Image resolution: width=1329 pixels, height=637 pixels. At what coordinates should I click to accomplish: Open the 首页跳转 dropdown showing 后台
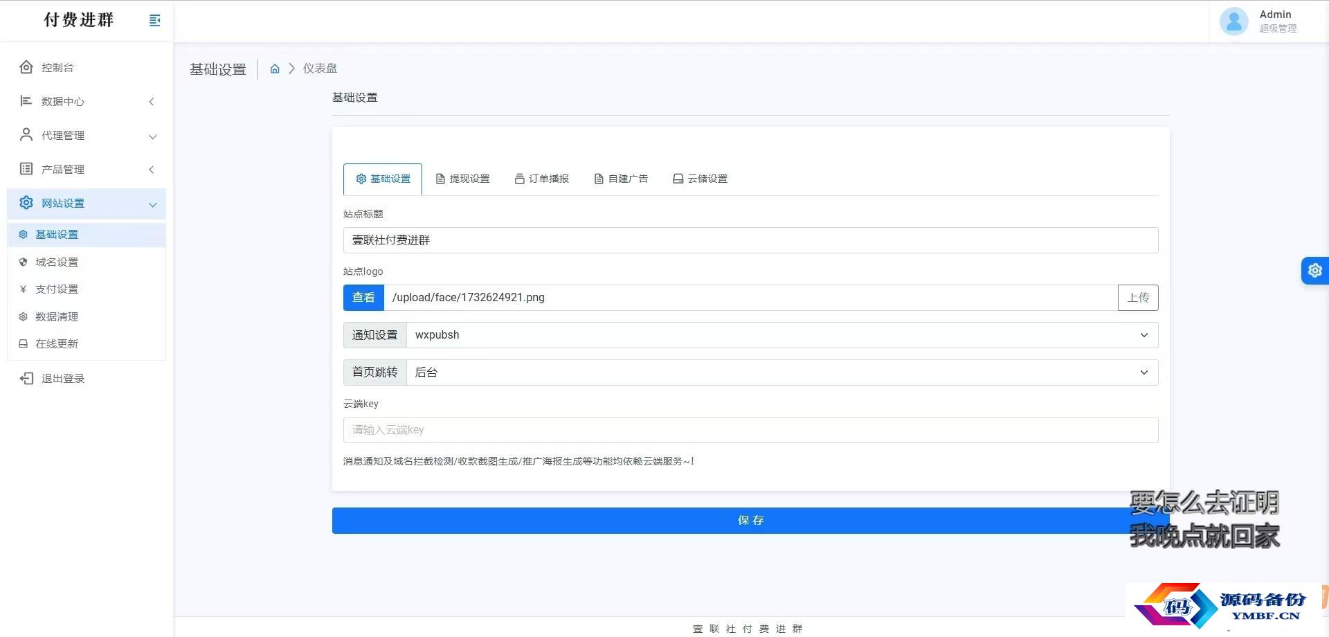[782, 373]
